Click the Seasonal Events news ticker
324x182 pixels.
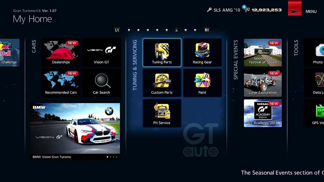pyautogui.click(x=282, y=173)
